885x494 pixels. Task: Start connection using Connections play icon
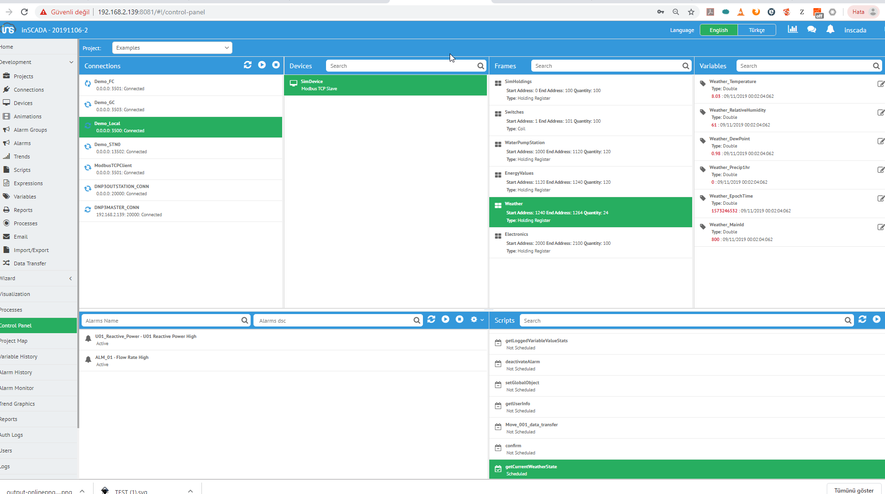pos(262,65)
